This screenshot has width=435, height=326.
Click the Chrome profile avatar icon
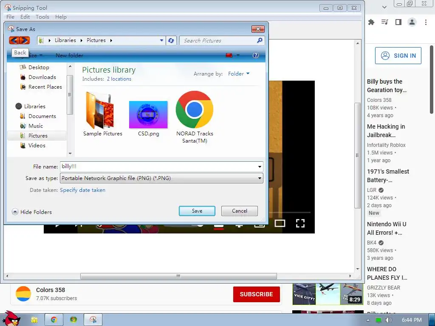click(412, 22)
